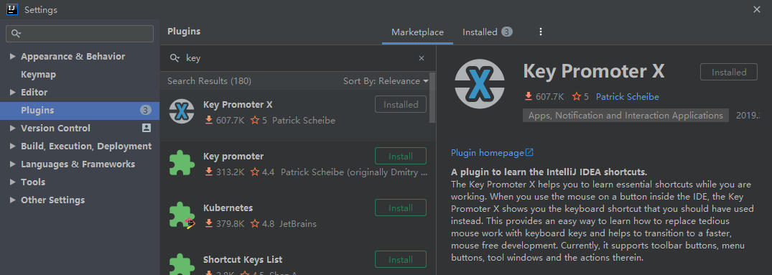
Task: Click the Key promoter green puzzle icon
Action: pos(182,163)
